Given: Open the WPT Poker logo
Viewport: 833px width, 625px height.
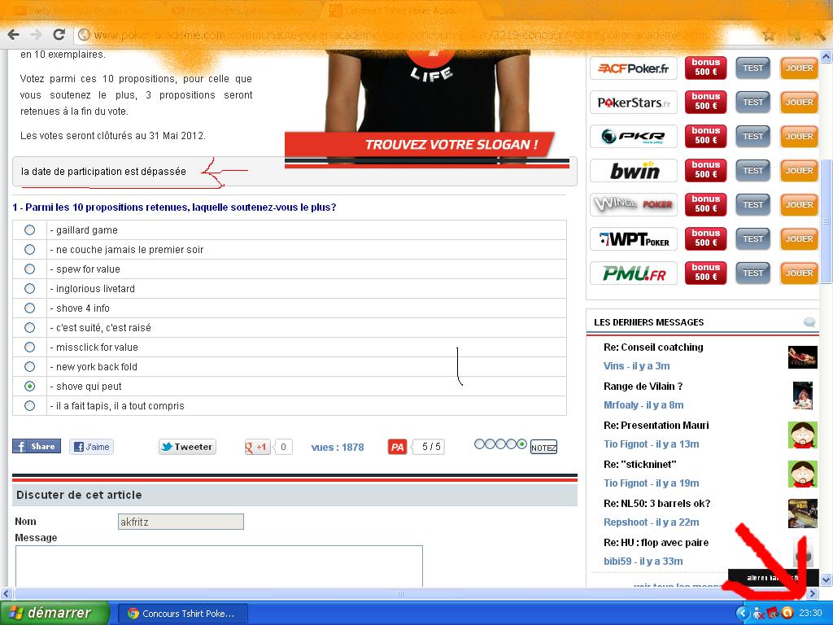Looking at the screenshot, I should coord(633,239).
